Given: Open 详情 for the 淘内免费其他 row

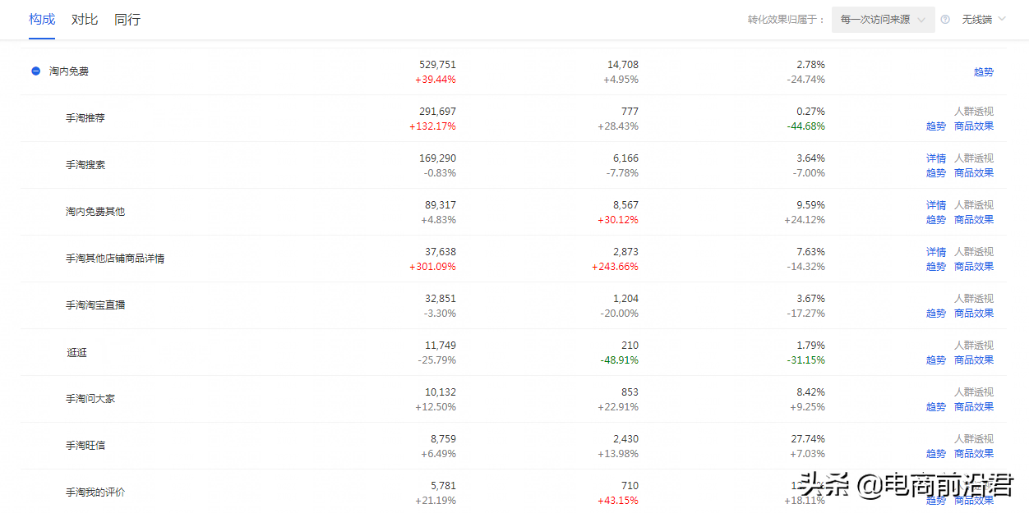Looking at the screenshot, I should point(936,205).
